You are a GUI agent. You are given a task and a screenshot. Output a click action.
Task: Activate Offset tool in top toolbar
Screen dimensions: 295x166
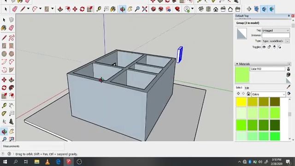click(68, 9)
